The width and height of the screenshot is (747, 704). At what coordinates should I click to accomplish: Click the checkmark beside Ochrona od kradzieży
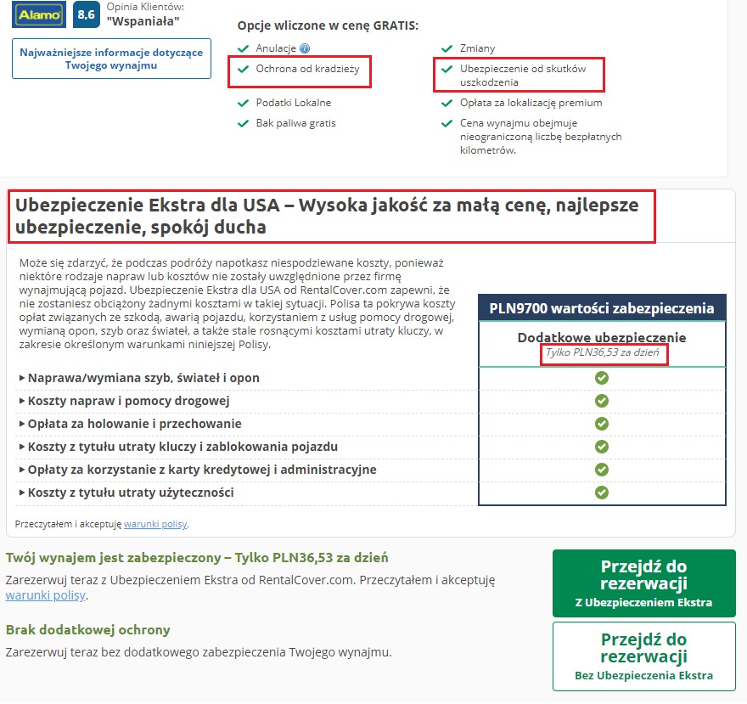[244, 69]
